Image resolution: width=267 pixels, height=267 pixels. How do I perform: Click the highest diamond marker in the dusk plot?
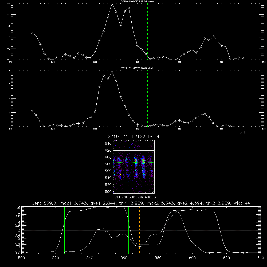point(112,72)
